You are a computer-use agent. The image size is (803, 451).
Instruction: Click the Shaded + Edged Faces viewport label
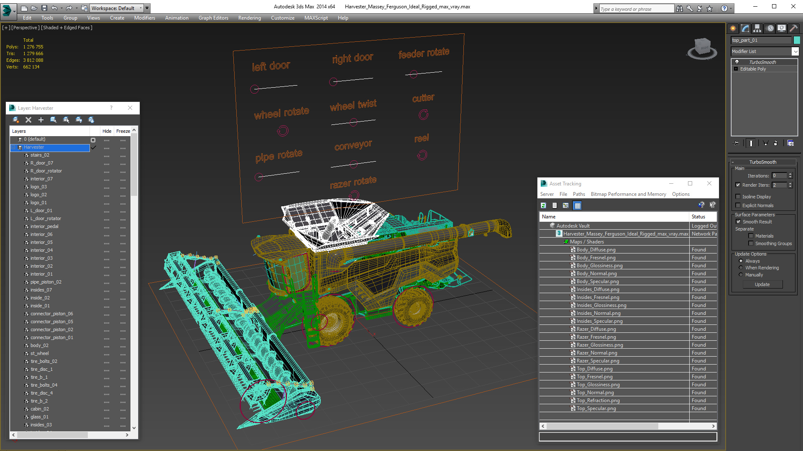pos(67,28)
